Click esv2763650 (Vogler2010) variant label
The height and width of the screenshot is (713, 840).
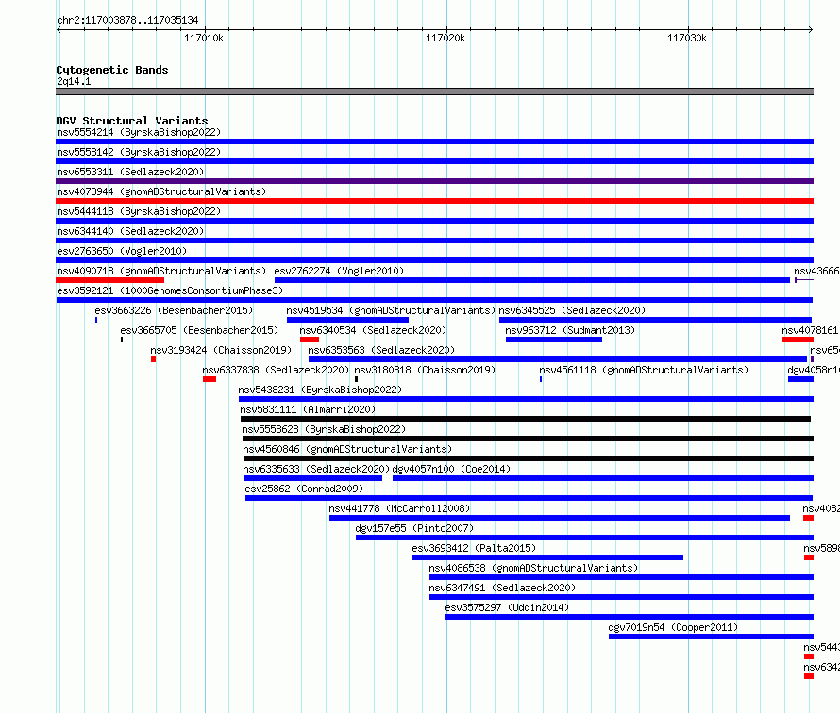click(x=122, y=251)
